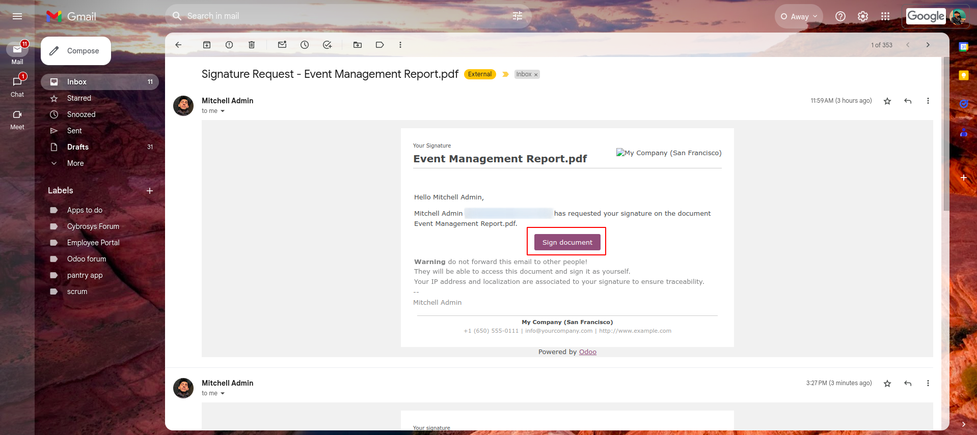This screenshot has width=977, height=435.
Task: Toggle the importance marker next to subject
Action: 505,74
